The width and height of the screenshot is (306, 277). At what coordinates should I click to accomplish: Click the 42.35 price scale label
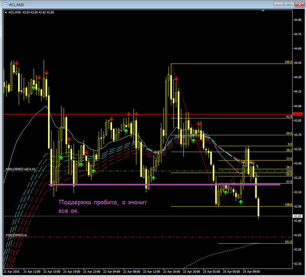click(x=298, y=264)
